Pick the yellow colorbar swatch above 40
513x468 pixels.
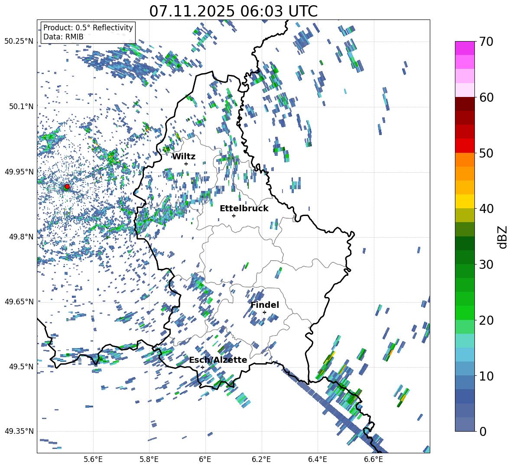464,201
